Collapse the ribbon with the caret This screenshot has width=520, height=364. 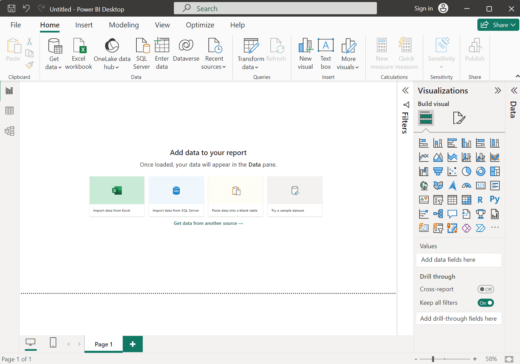tap(517, 77)
